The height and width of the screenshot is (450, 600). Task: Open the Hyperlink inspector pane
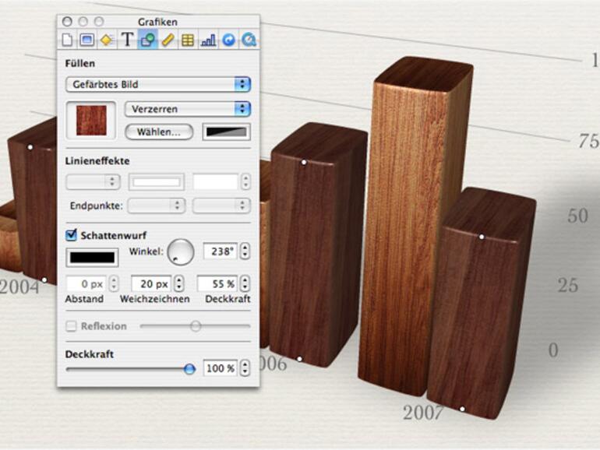pos(228,40)
